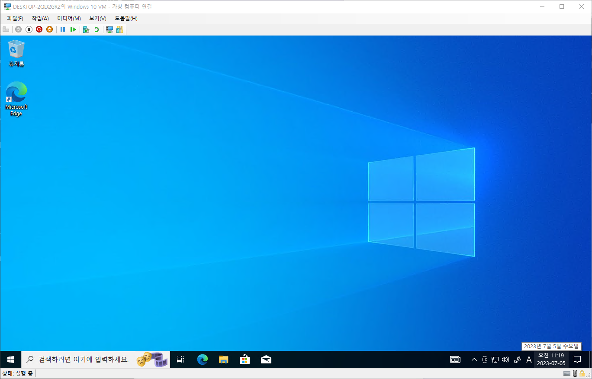Open Windows Ink Workspace pen icon
This screenshot has height=379, width=592.
517,360
